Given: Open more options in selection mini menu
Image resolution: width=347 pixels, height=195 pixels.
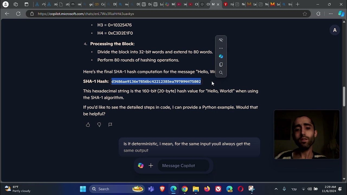Looking at the screenshot, I should [x=221, y=48].
